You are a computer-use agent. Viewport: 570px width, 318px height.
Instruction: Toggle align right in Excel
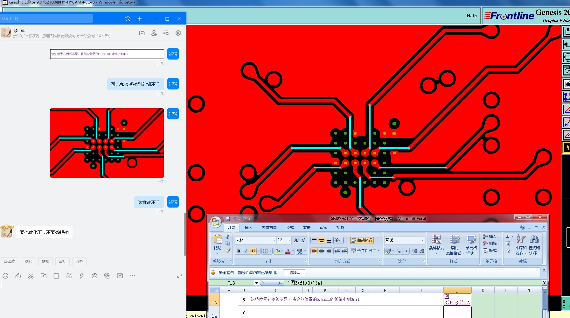(329, 251)
